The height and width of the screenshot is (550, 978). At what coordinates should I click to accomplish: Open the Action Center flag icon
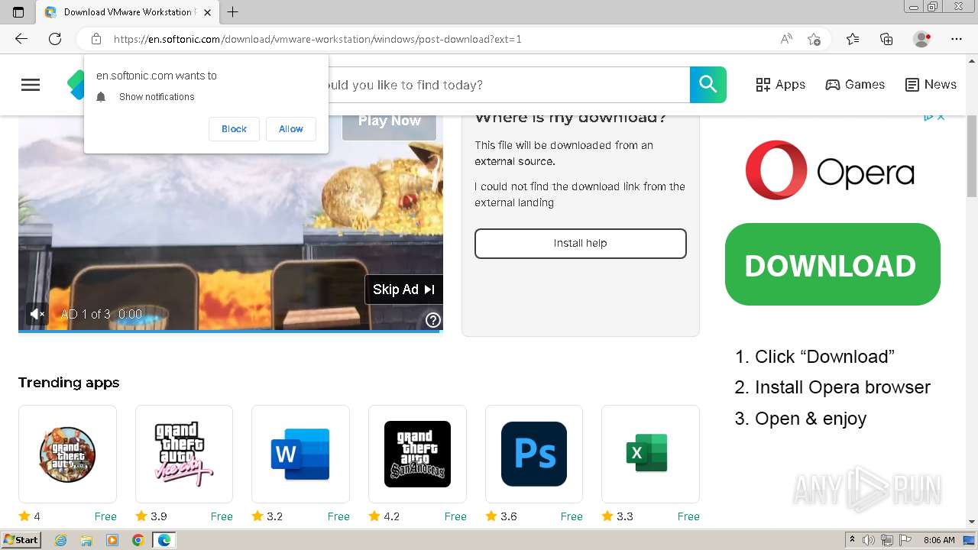[x=905, y=540]
